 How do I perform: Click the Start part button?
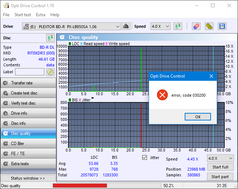tap(220, 177)
